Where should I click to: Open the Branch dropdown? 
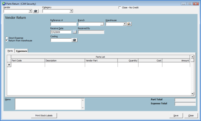[x=102, y=24]
